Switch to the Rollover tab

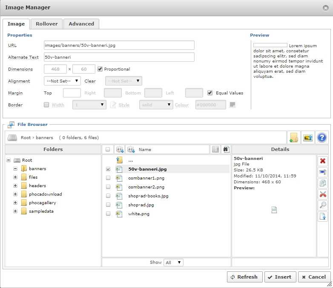click(x=46, y=24)
